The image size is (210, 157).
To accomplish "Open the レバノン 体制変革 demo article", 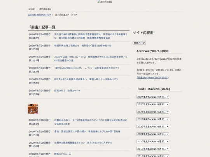I will click(x=87, y=68).
